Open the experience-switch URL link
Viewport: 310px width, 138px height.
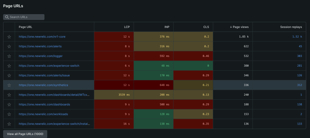pyautogui.click(x=49, y=66)
